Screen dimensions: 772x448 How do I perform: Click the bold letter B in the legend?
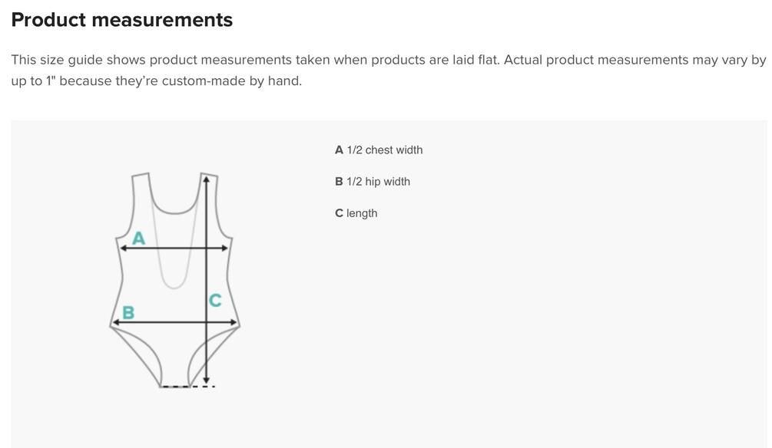click(339, 182)
